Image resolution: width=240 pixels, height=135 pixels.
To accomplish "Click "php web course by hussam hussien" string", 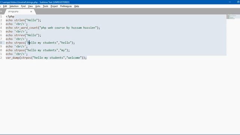I will click(x=68, y=28).
